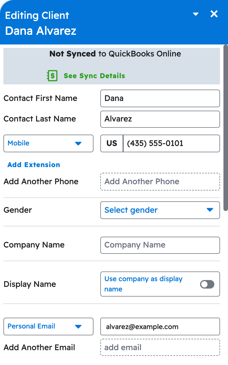Edit the Contact First Name field
228x365 pixels.
(x=160, y=98)
